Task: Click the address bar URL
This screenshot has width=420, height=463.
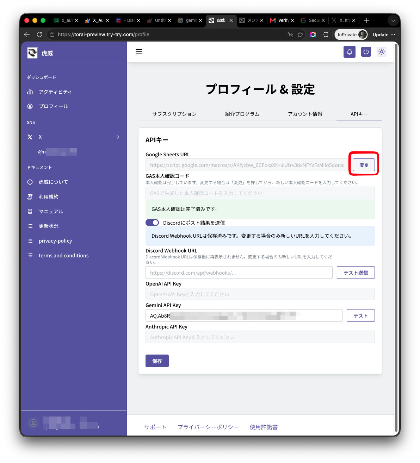Action: [x=103, y=35]
